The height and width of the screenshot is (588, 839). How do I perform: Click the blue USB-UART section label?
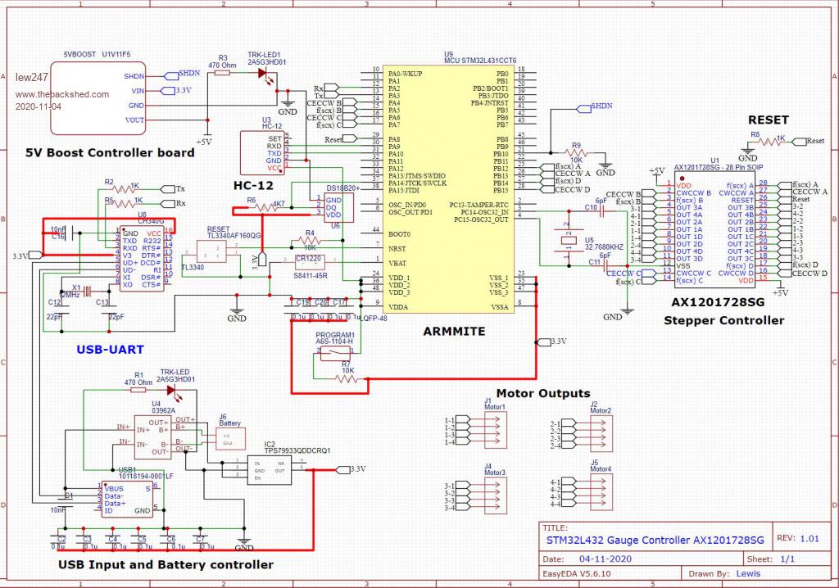[110, 350]
